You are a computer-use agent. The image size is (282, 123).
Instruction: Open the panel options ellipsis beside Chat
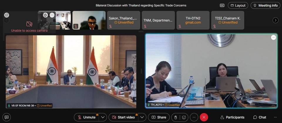pyautogui.click(x=275, y=117)
